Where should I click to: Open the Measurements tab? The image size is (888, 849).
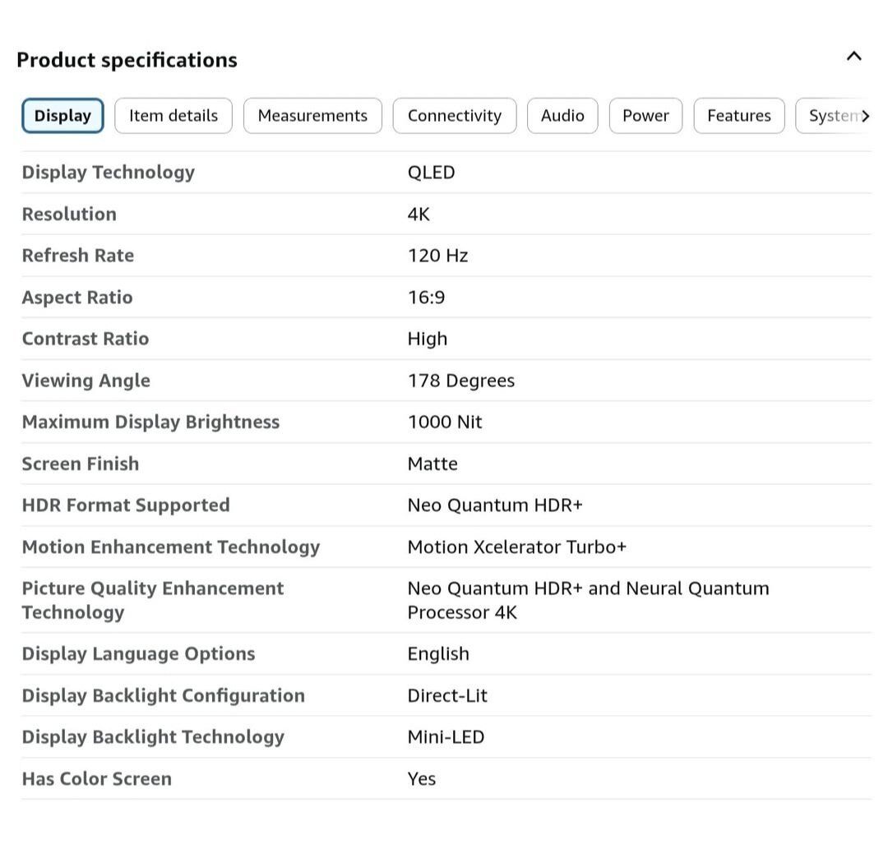[312, 116]
